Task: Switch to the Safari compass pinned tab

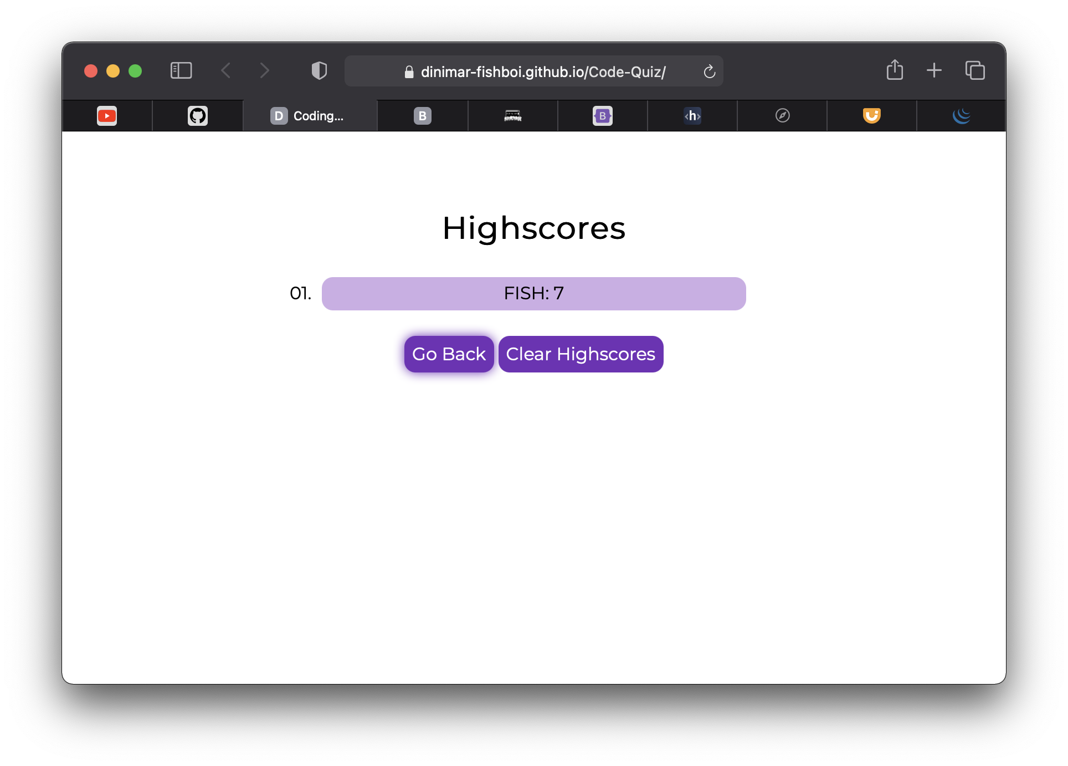Action: (782, 116)
